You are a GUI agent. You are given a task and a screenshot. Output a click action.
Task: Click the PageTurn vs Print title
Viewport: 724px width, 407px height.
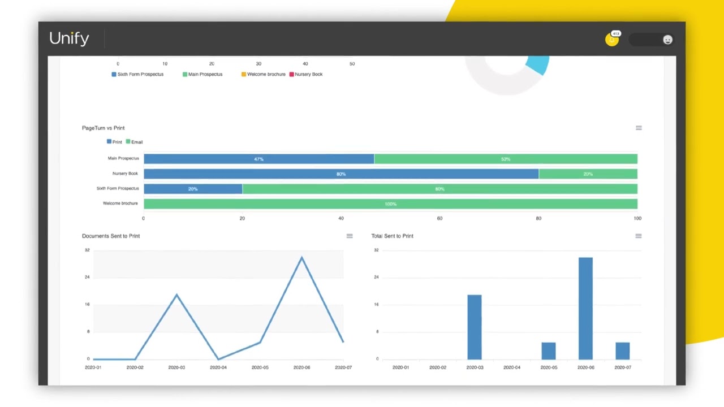point(103,128)
